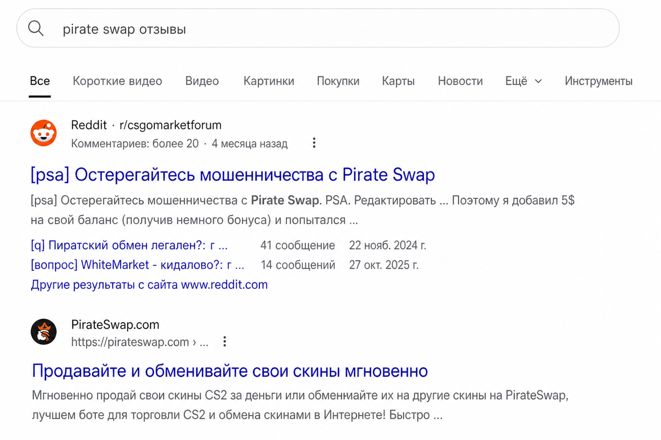Click '14 сообщений' text
Viewport: 661px width, 440px height.
point(298,265)
